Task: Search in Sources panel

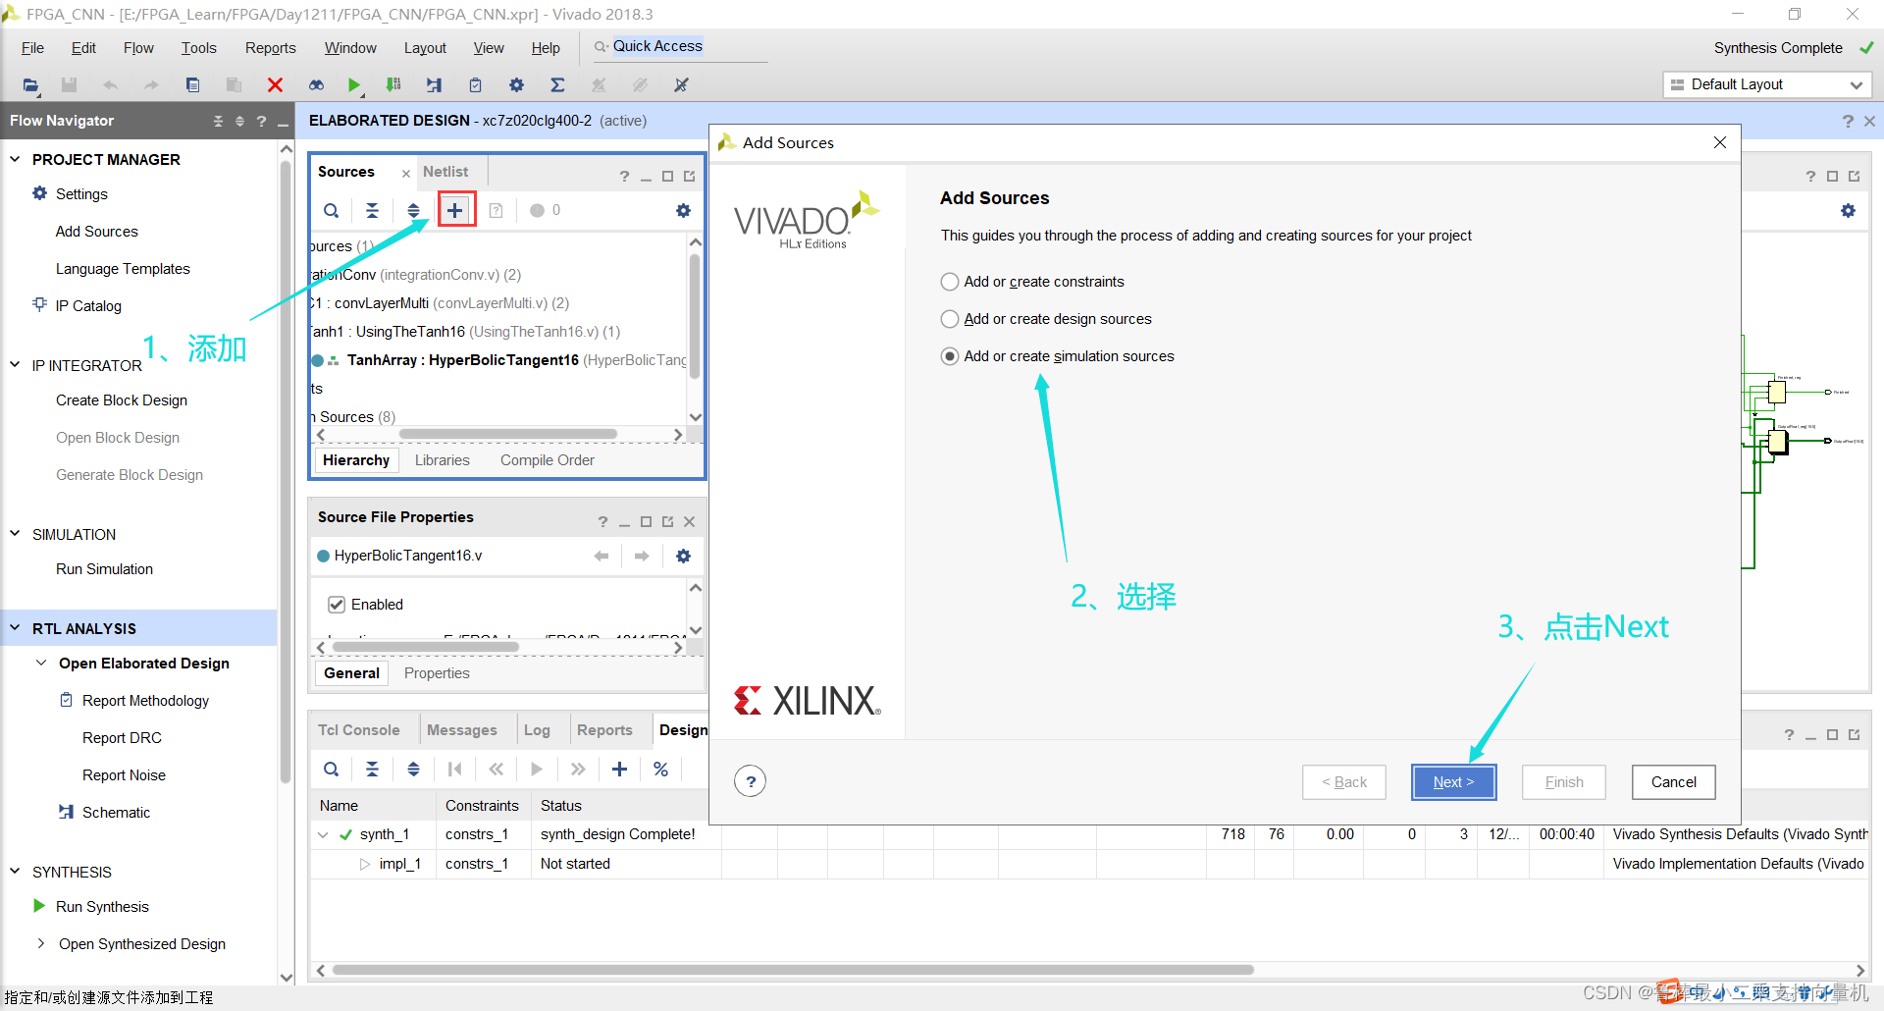Action: (x=332, y=210)
